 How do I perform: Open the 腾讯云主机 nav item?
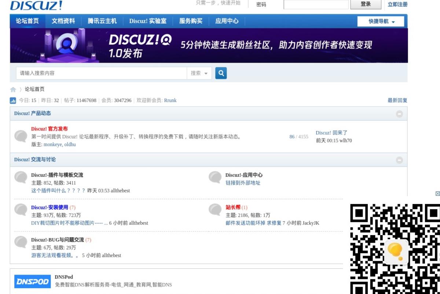[x=102, y=21]
